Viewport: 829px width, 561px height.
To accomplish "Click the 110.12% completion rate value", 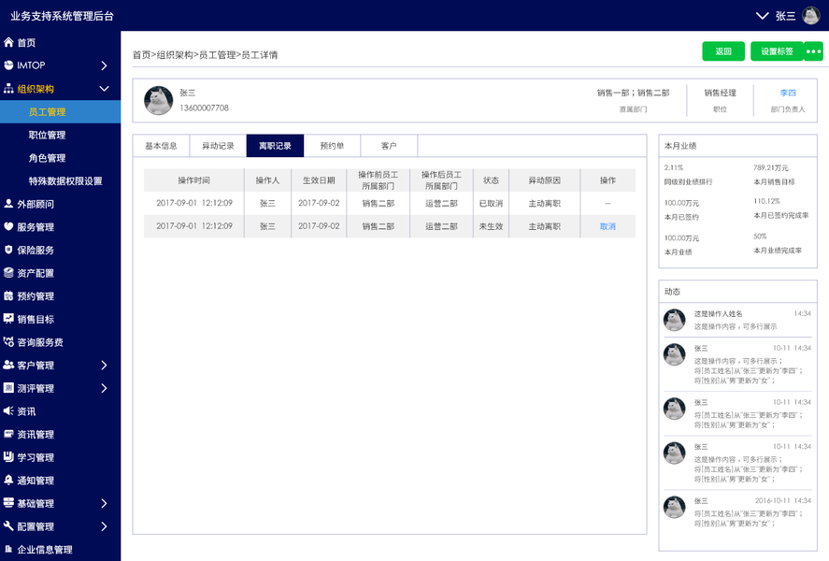I will [x=766, y=201].
